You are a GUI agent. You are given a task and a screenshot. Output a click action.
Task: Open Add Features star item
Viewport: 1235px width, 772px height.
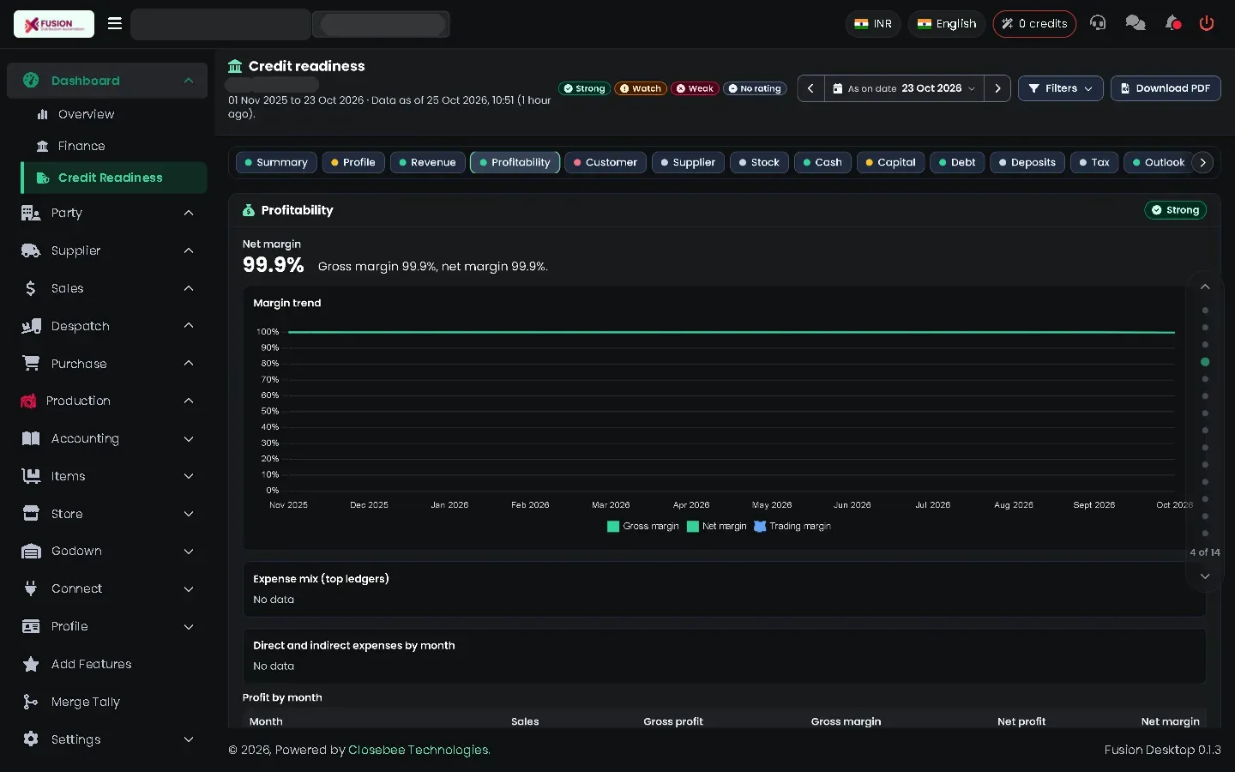[x=107, y=664]
